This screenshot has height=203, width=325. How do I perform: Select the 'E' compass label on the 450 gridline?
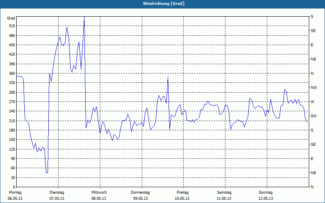pyautogui.click(x=312, y=45)
